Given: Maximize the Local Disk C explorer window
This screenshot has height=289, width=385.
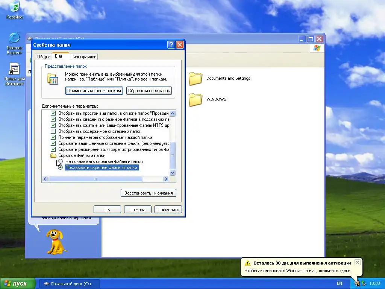Looking at the screenshot, I should tap(311, 39).
